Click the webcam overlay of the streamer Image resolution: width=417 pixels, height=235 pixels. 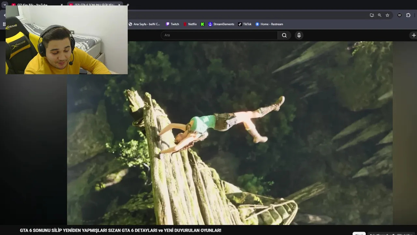66,40
